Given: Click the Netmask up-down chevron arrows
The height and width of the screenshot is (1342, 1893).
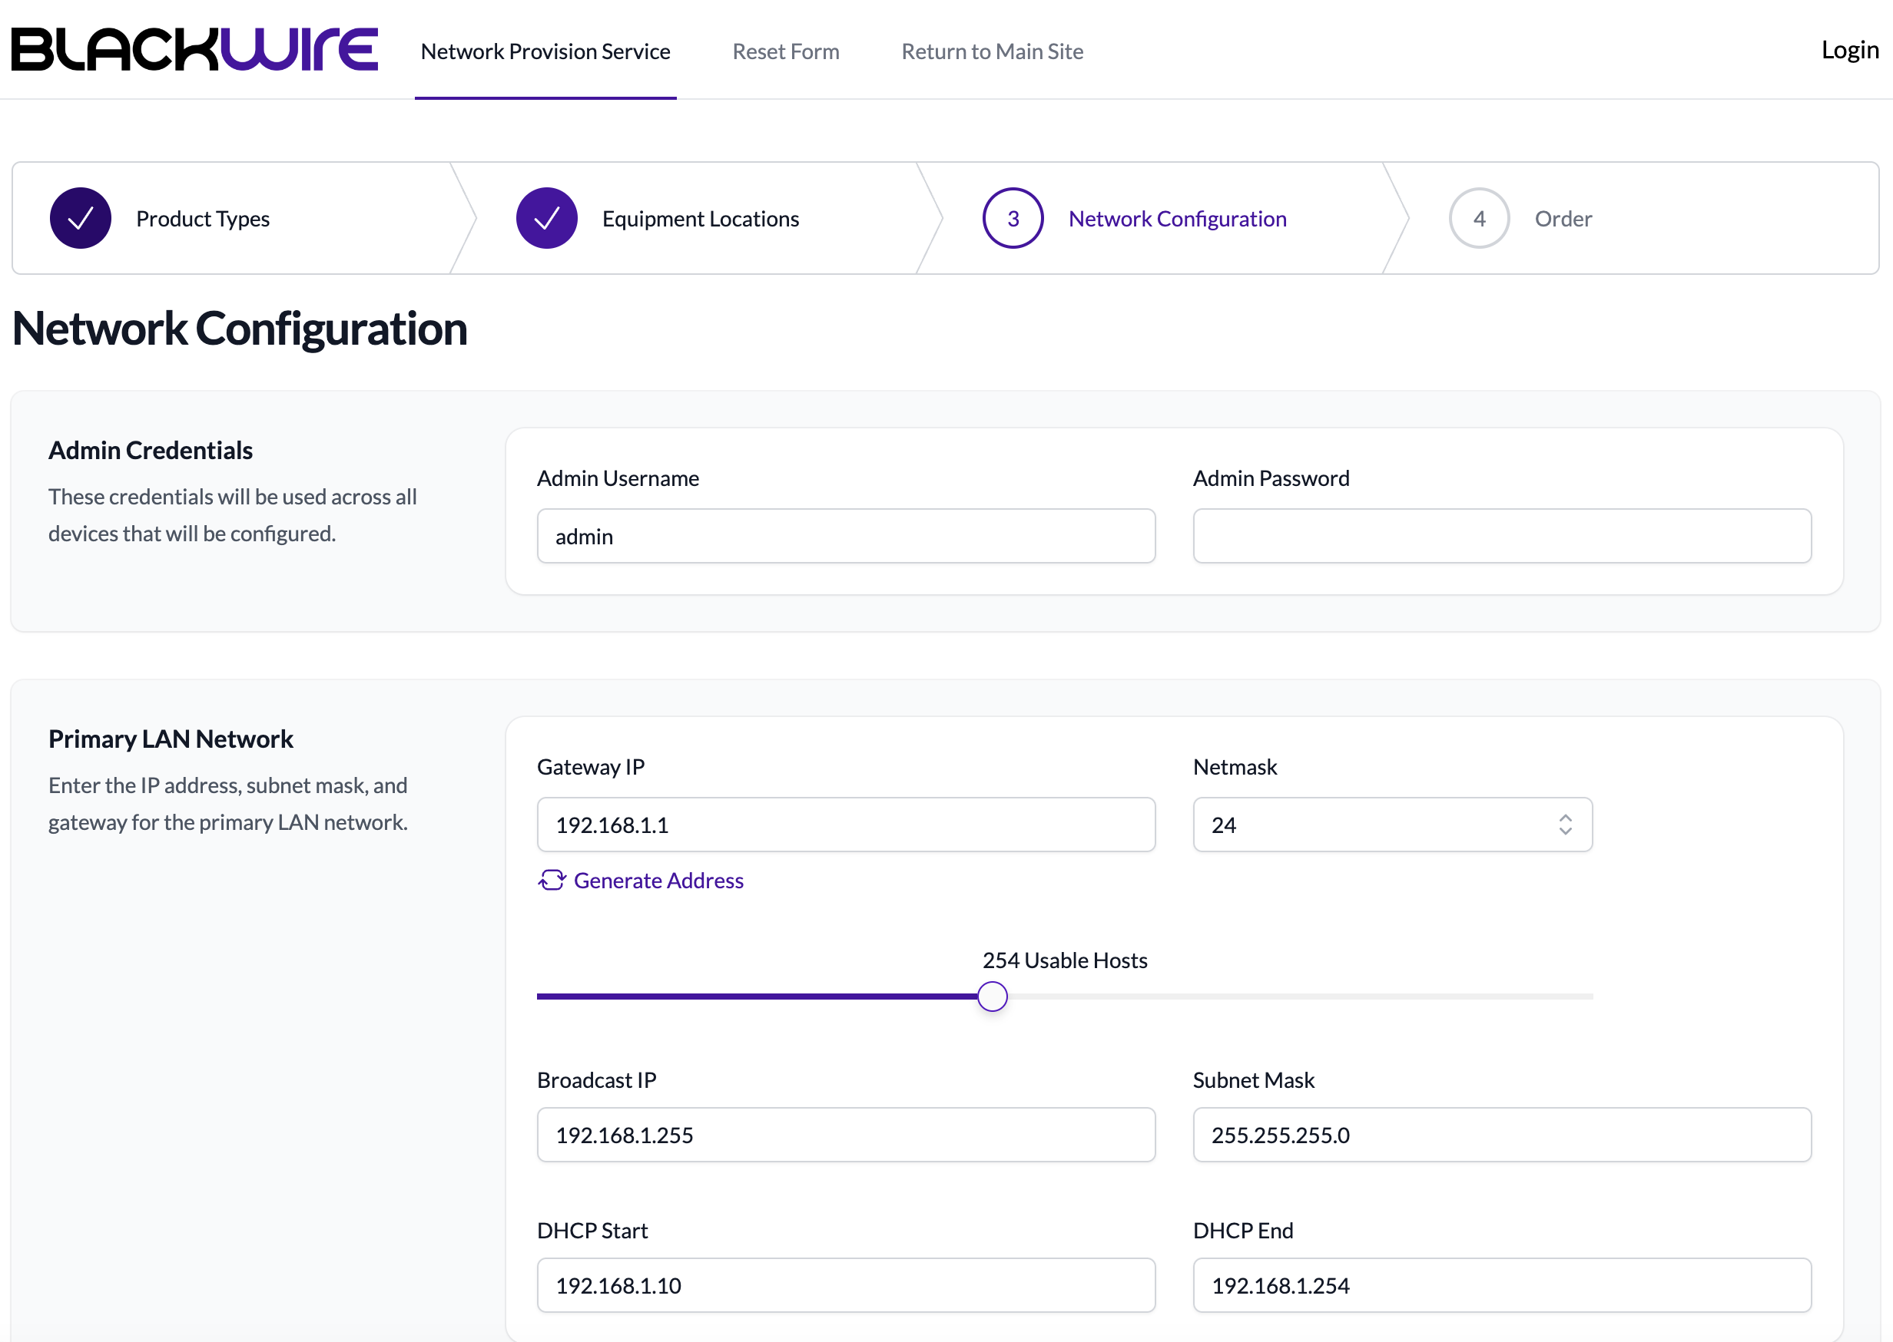Looking at the screenshot, I should pyautogui.click(x=1565, y=824).
